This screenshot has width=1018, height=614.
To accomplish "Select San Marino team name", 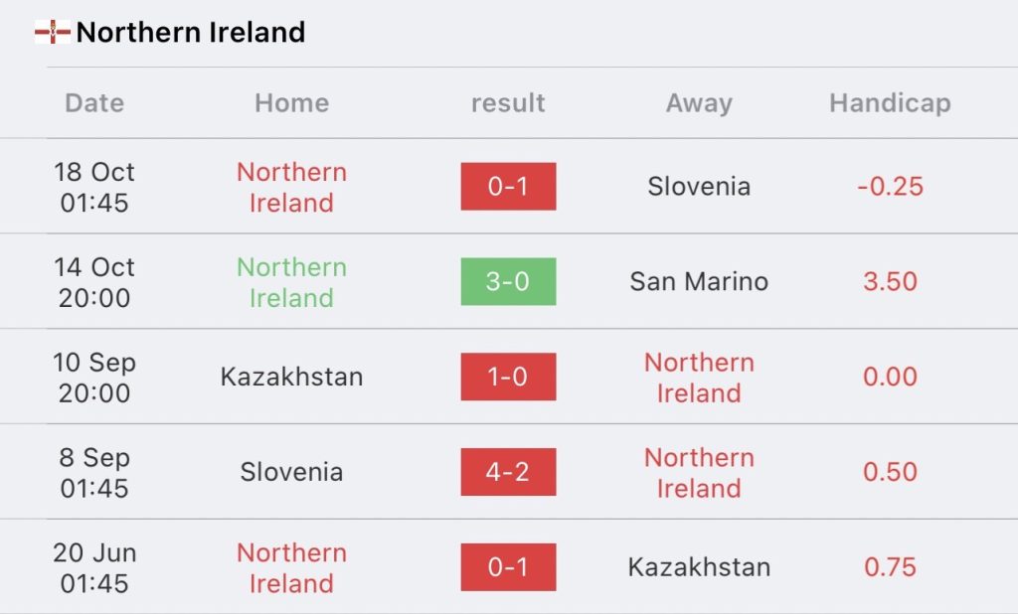I will [699, 282].
